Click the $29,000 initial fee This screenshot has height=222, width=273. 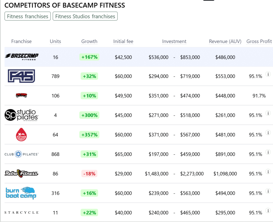(x=123, y=174)
